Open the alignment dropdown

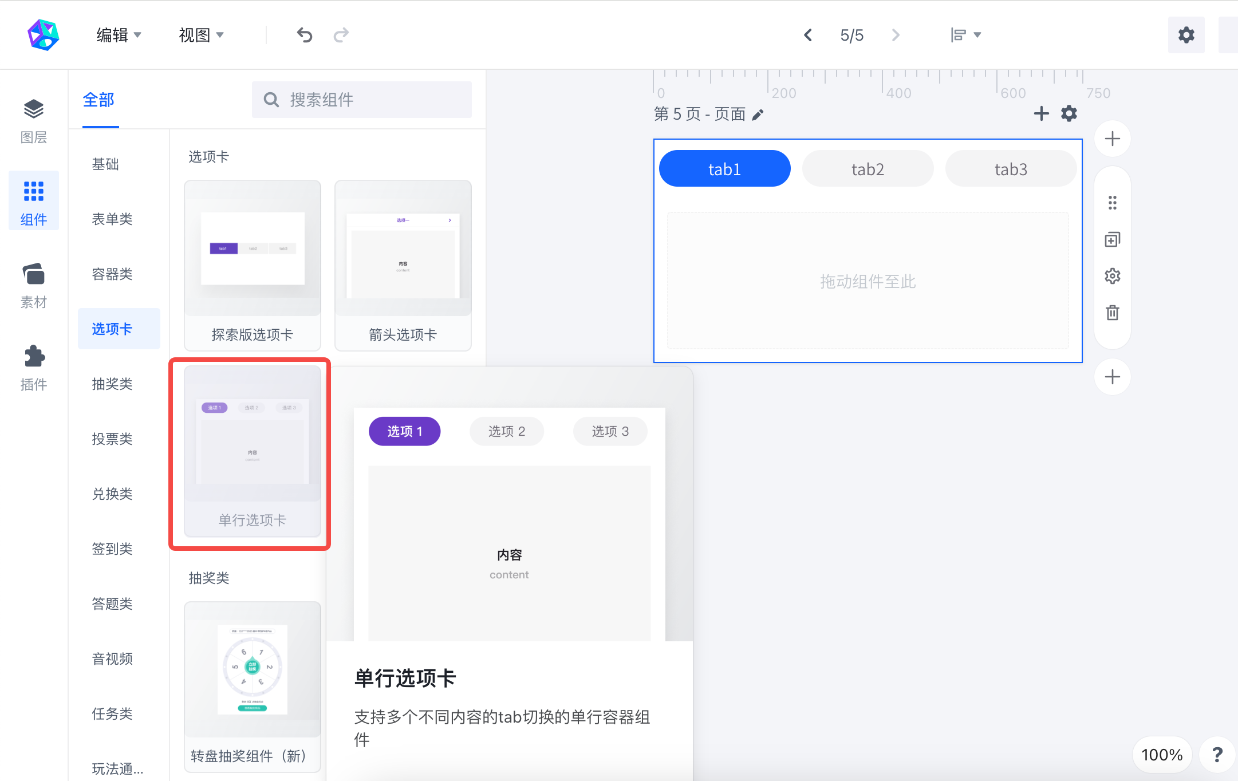[966, 35]
